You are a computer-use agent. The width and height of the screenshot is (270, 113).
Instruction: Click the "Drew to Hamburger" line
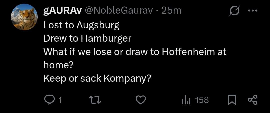(x=87, y=39)
